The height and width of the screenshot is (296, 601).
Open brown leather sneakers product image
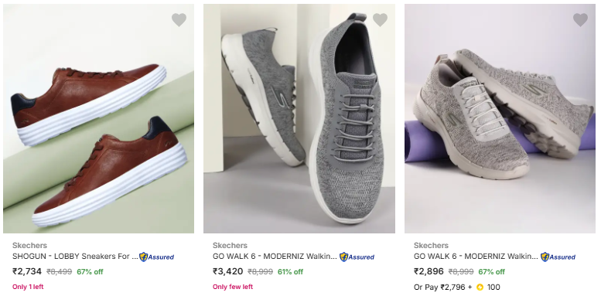(98, 118)
